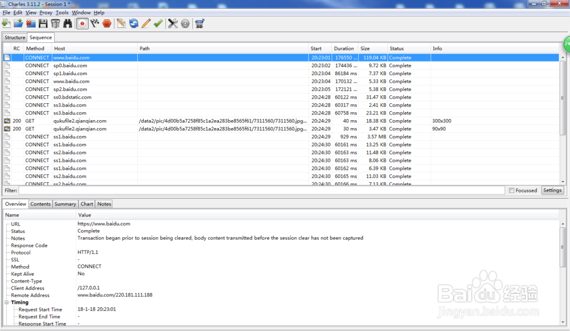Repeat selected request with blue arrows icon
The height and width of the screenshot is (331, 570).
[134, 23]
